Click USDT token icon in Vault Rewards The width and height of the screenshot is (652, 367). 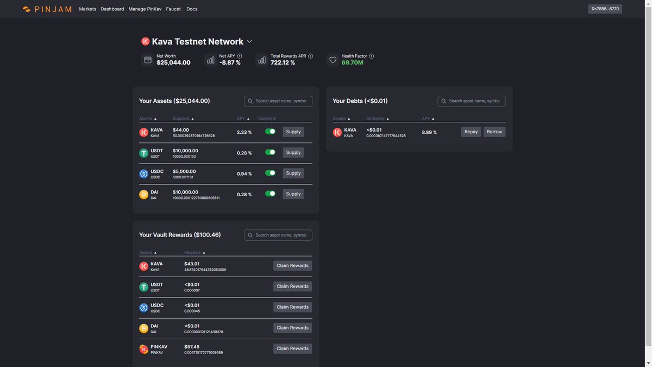point(143,287)
